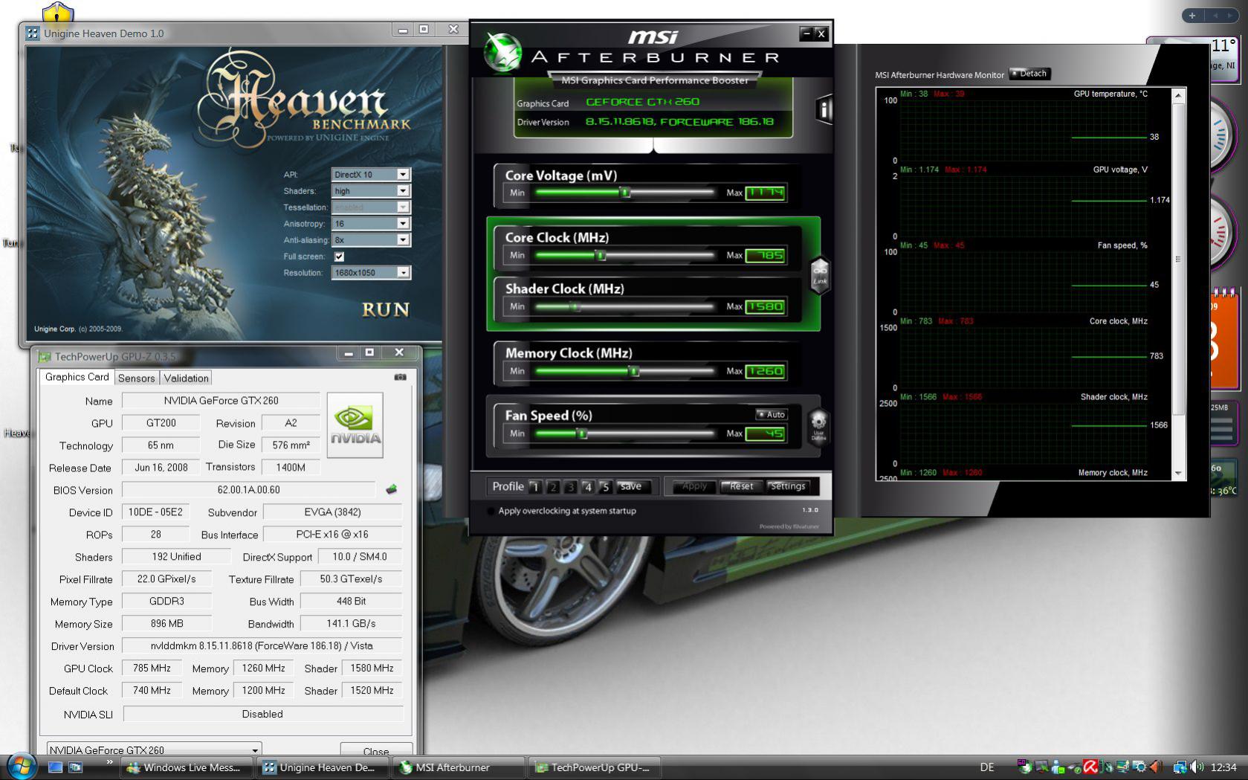Click RUN to start Heaven benchmark
Screen dimensions: 1248x780
(x=386, y=309)
